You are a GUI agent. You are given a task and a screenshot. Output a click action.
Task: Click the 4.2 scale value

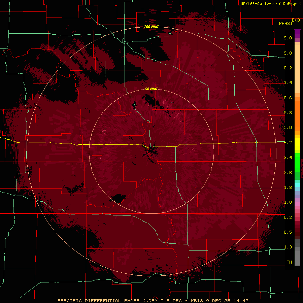tap(288, 143)
